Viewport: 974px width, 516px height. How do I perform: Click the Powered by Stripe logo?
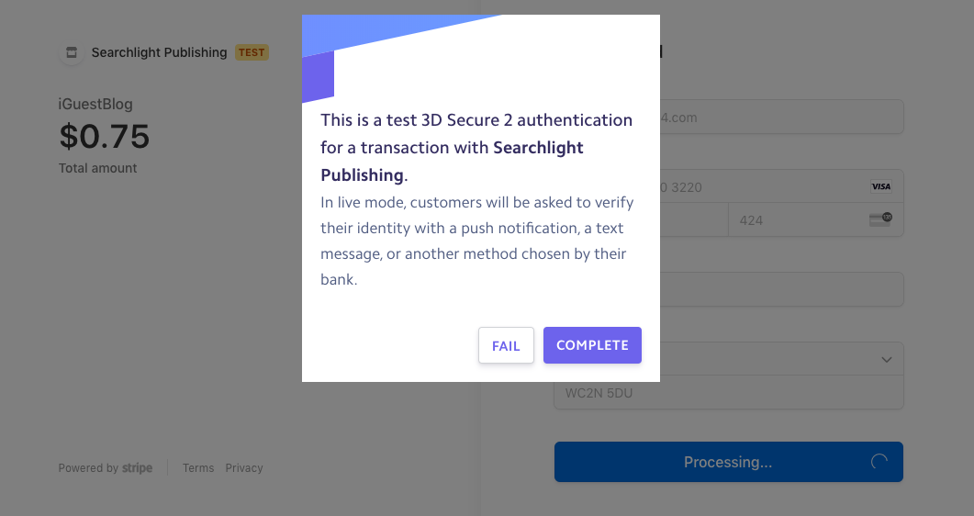(x=137, y=467)
